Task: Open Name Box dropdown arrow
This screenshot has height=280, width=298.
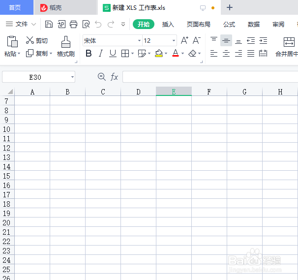Action: 72,77
